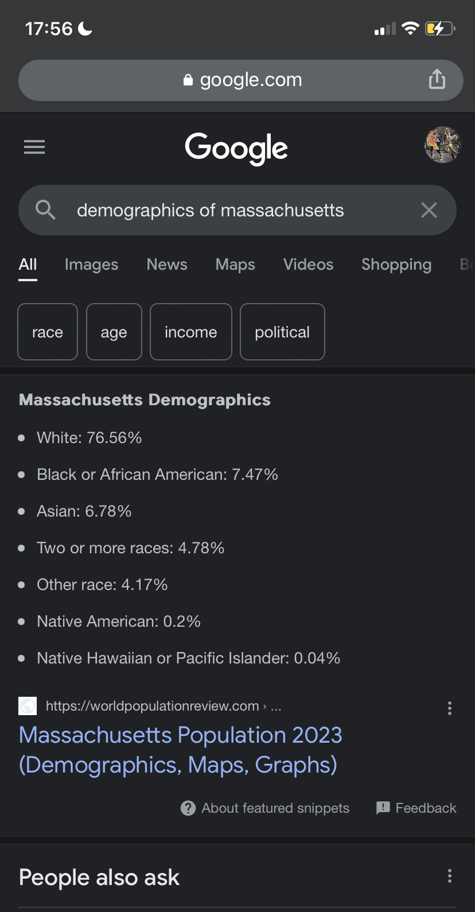This screenshot has width=475, height=912.
Task: Tap the race filter chip
Action: 48,332
